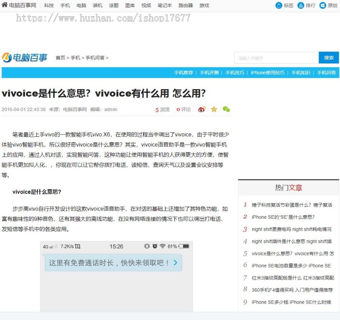Click the free call time banner
Image resolution: width=340 pixels, height=320 pixels.
pos(113,263)
